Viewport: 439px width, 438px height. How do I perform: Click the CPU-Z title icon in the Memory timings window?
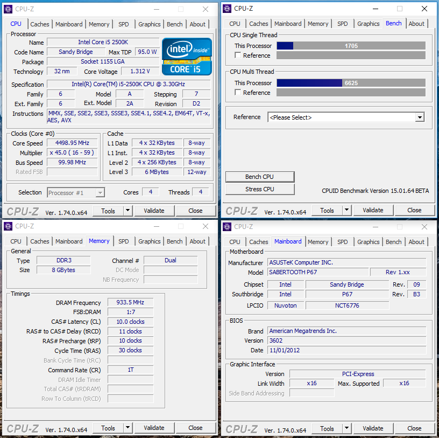(8, 226)
